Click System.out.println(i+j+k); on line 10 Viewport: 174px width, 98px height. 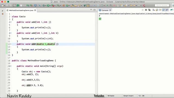(38, 39)
